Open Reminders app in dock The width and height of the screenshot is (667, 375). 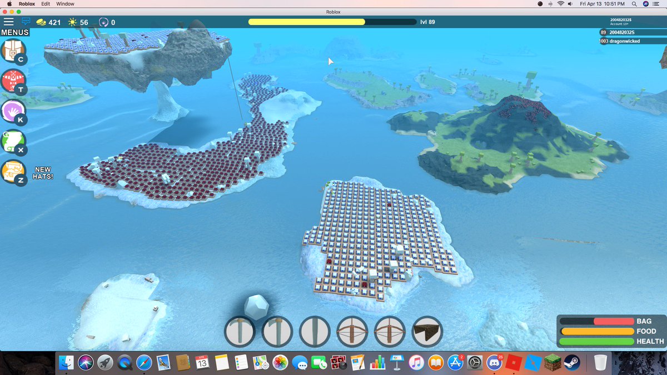point(241,363)
